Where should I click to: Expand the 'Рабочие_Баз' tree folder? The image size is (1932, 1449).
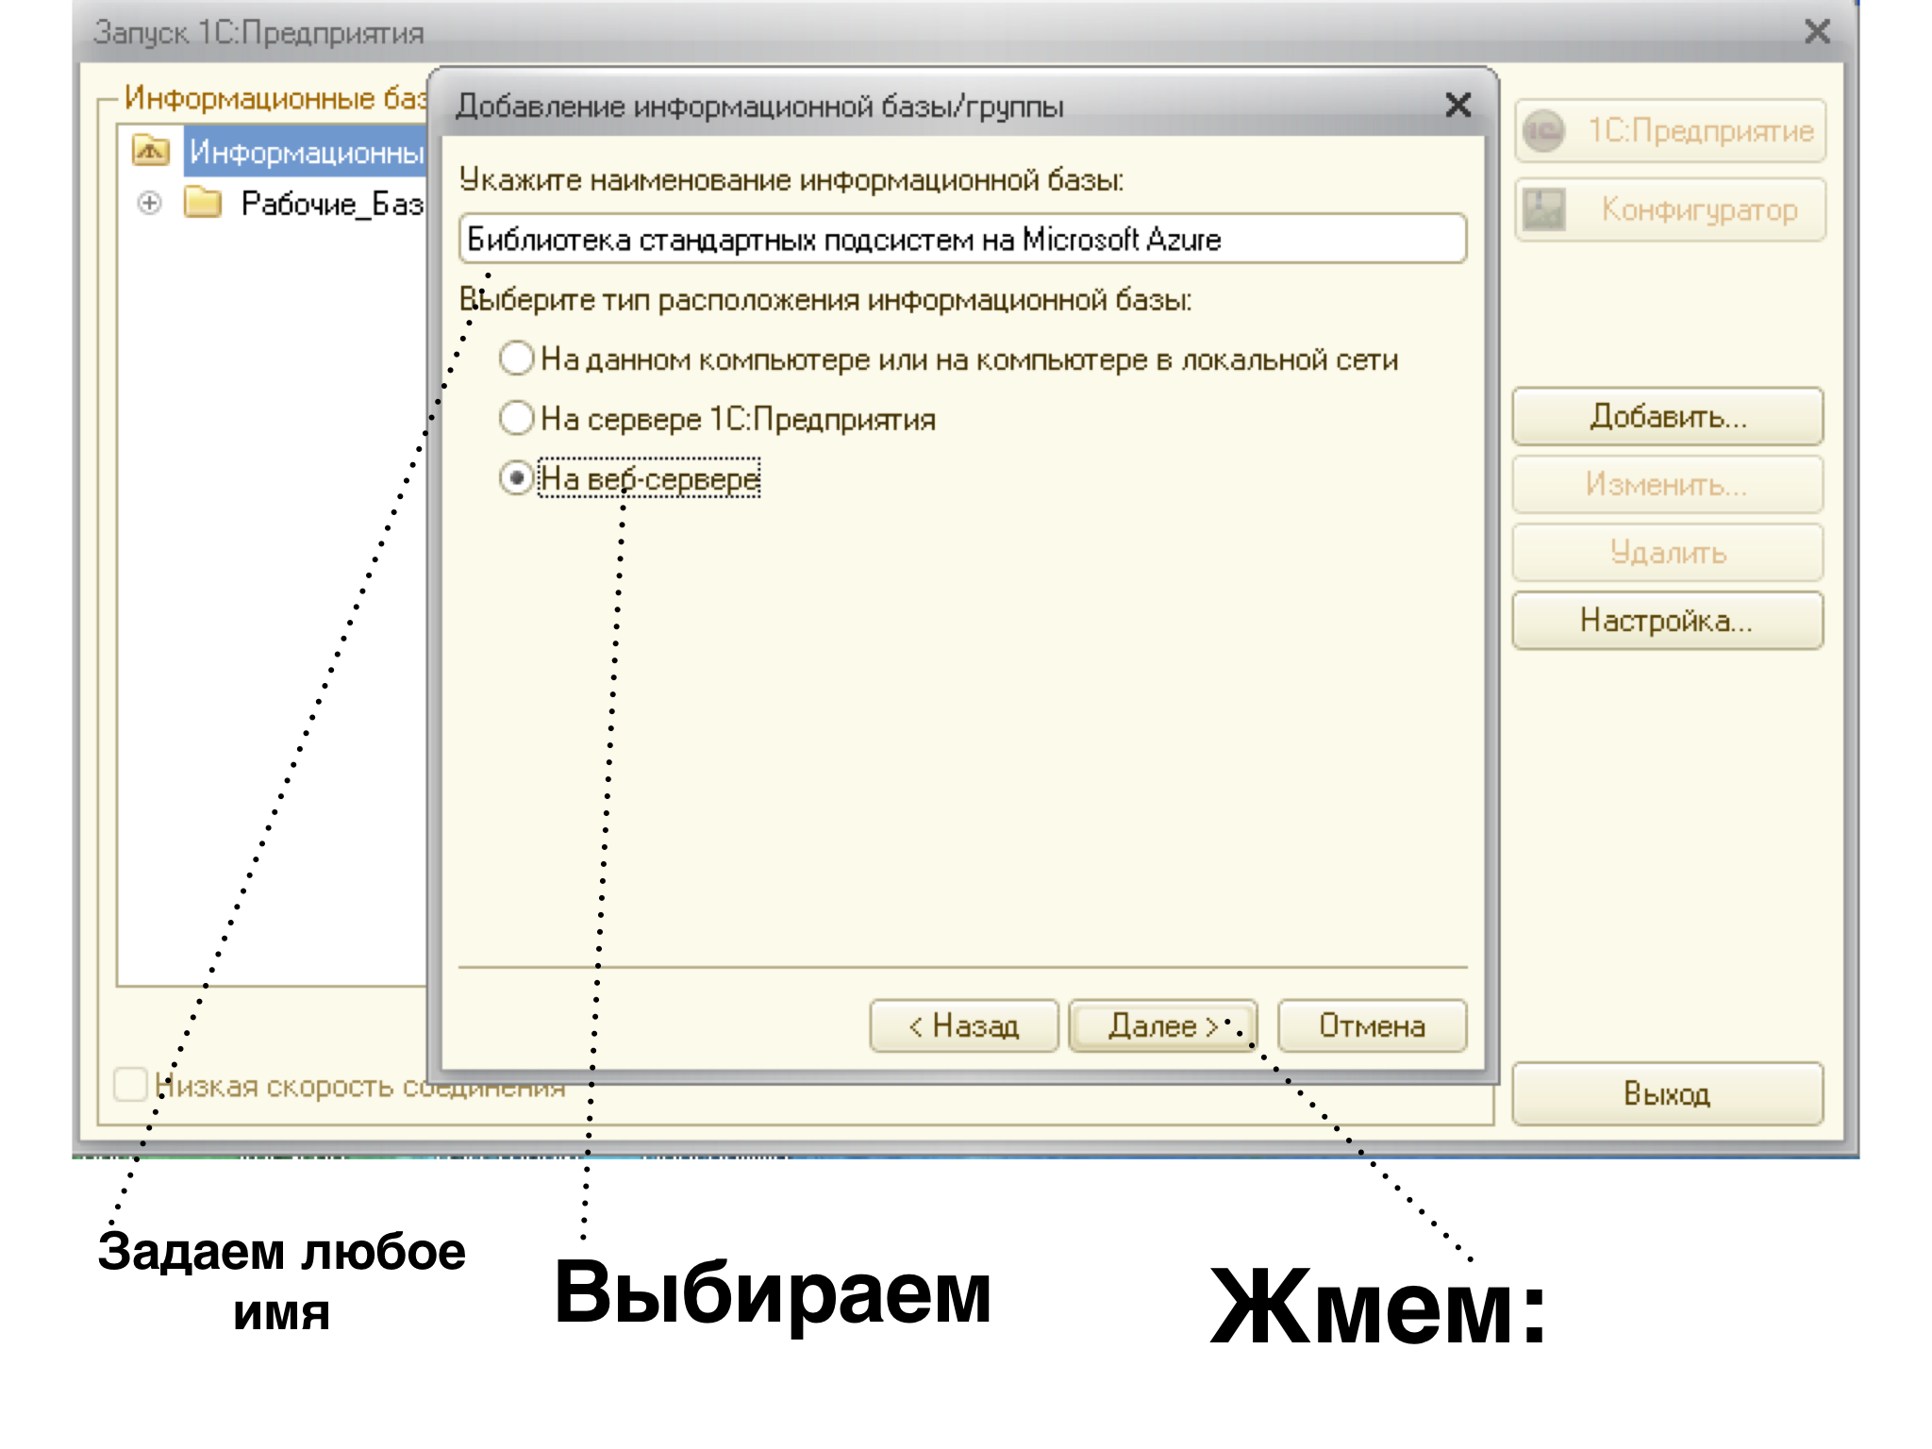coord(149,203)
